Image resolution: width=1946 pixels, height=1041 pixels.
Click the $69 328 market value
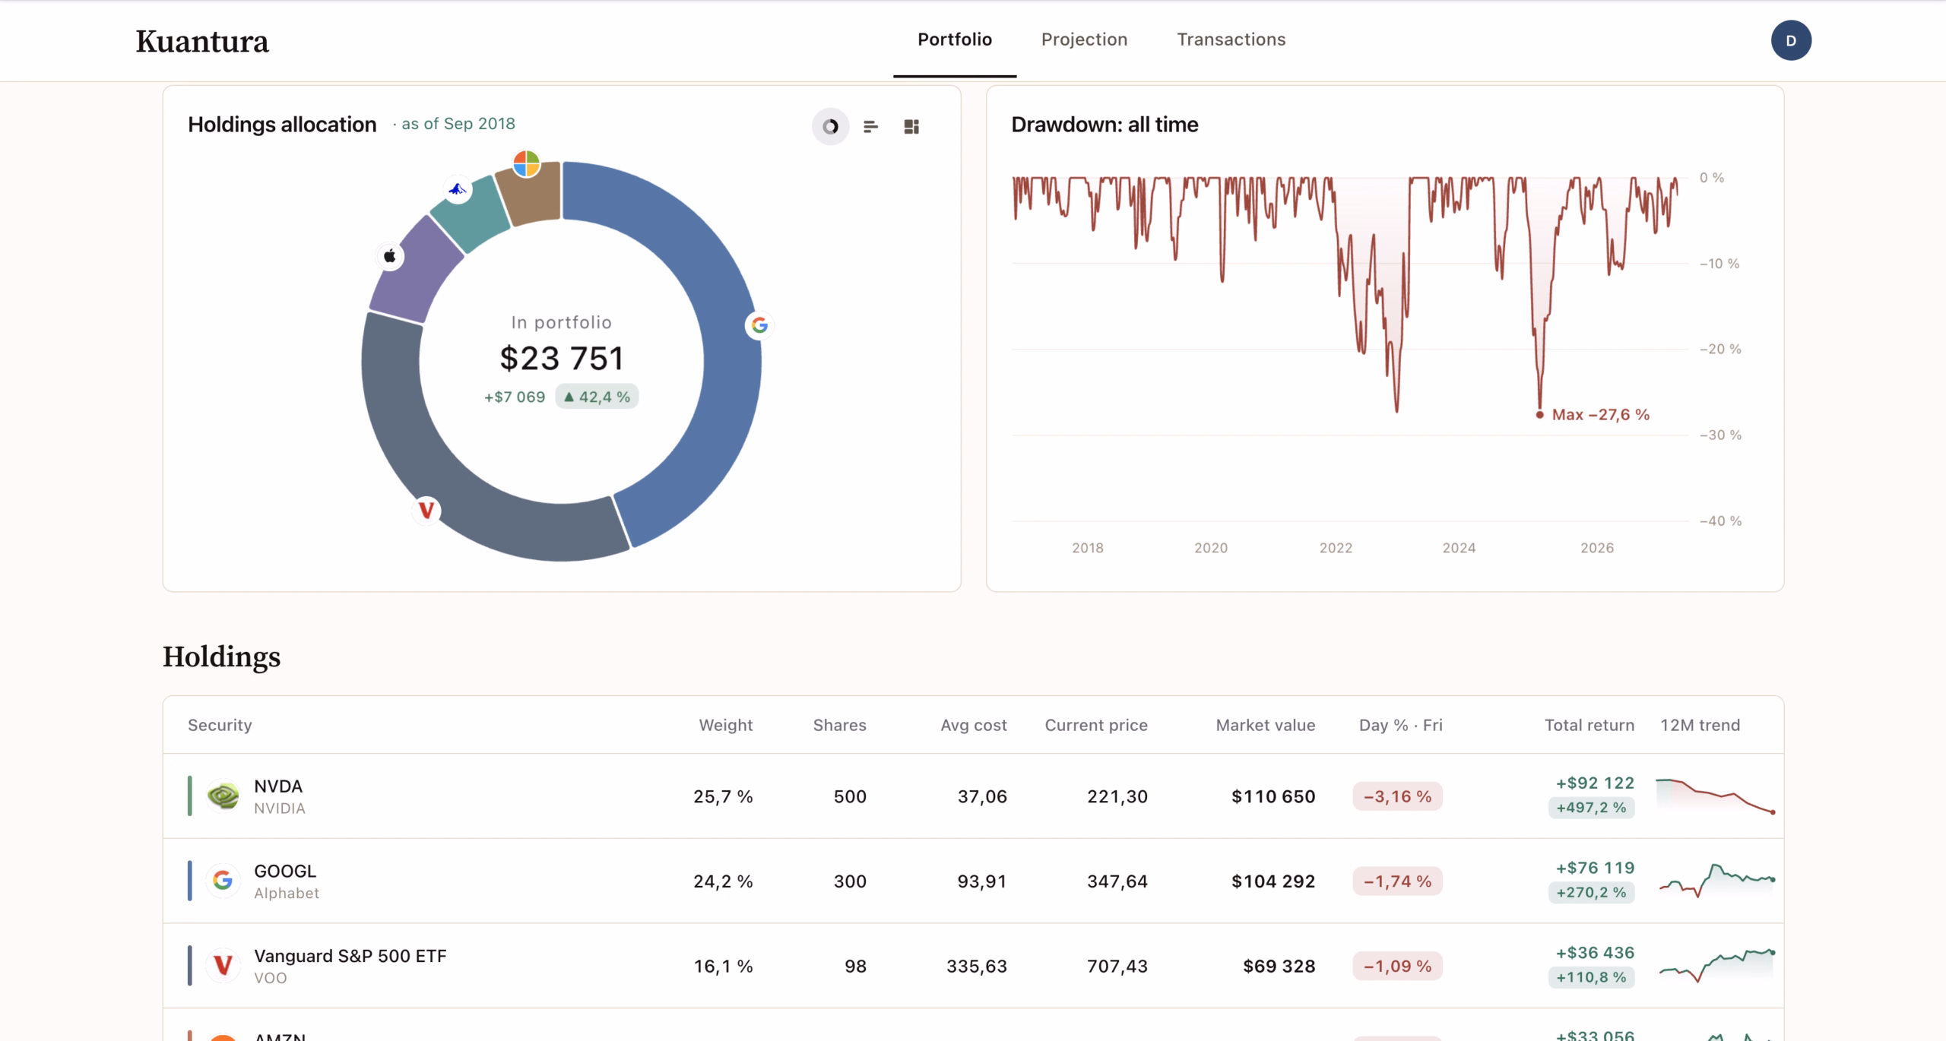1279,966
